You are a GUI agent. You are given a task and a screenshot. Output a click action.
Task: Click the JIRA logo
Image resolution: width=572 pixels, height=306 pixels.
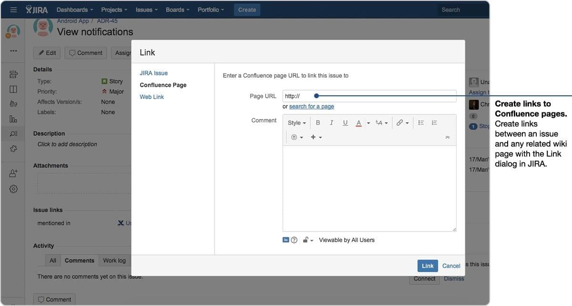click(36, 10)
